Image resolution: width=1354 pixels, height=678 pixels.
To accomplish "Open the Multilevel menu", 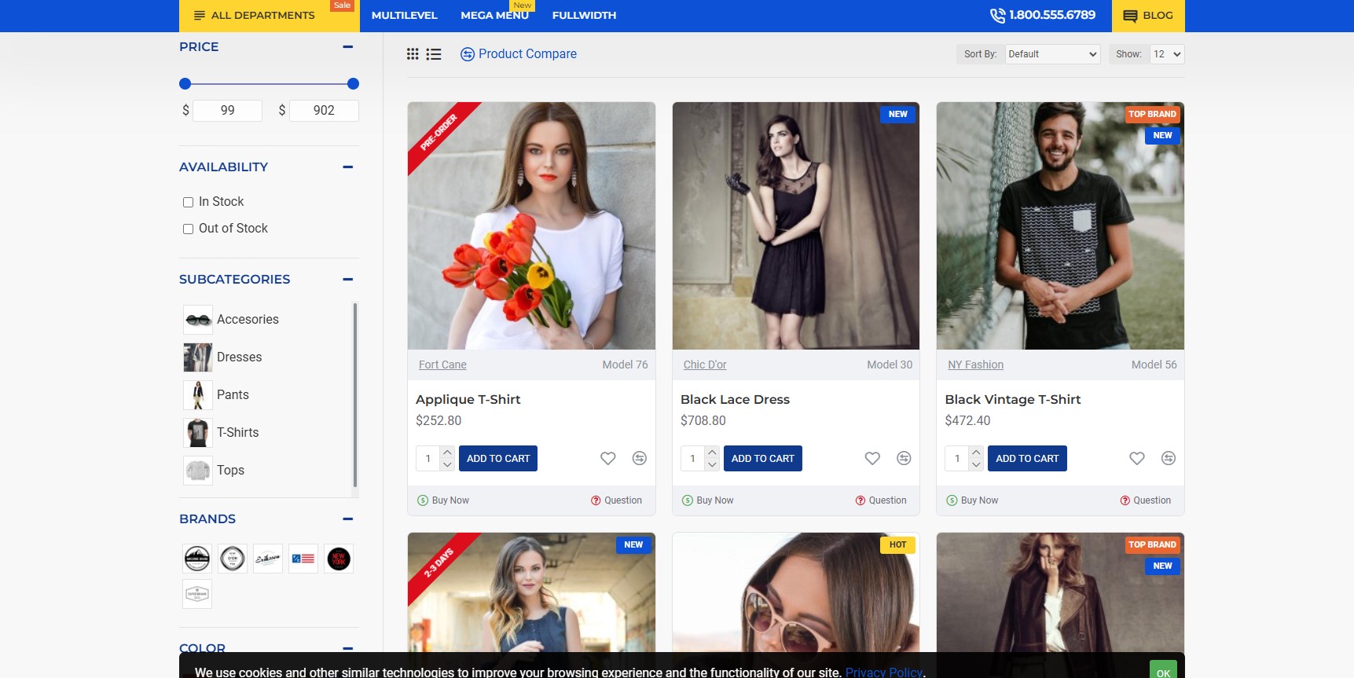I will (x=405, y=16).
